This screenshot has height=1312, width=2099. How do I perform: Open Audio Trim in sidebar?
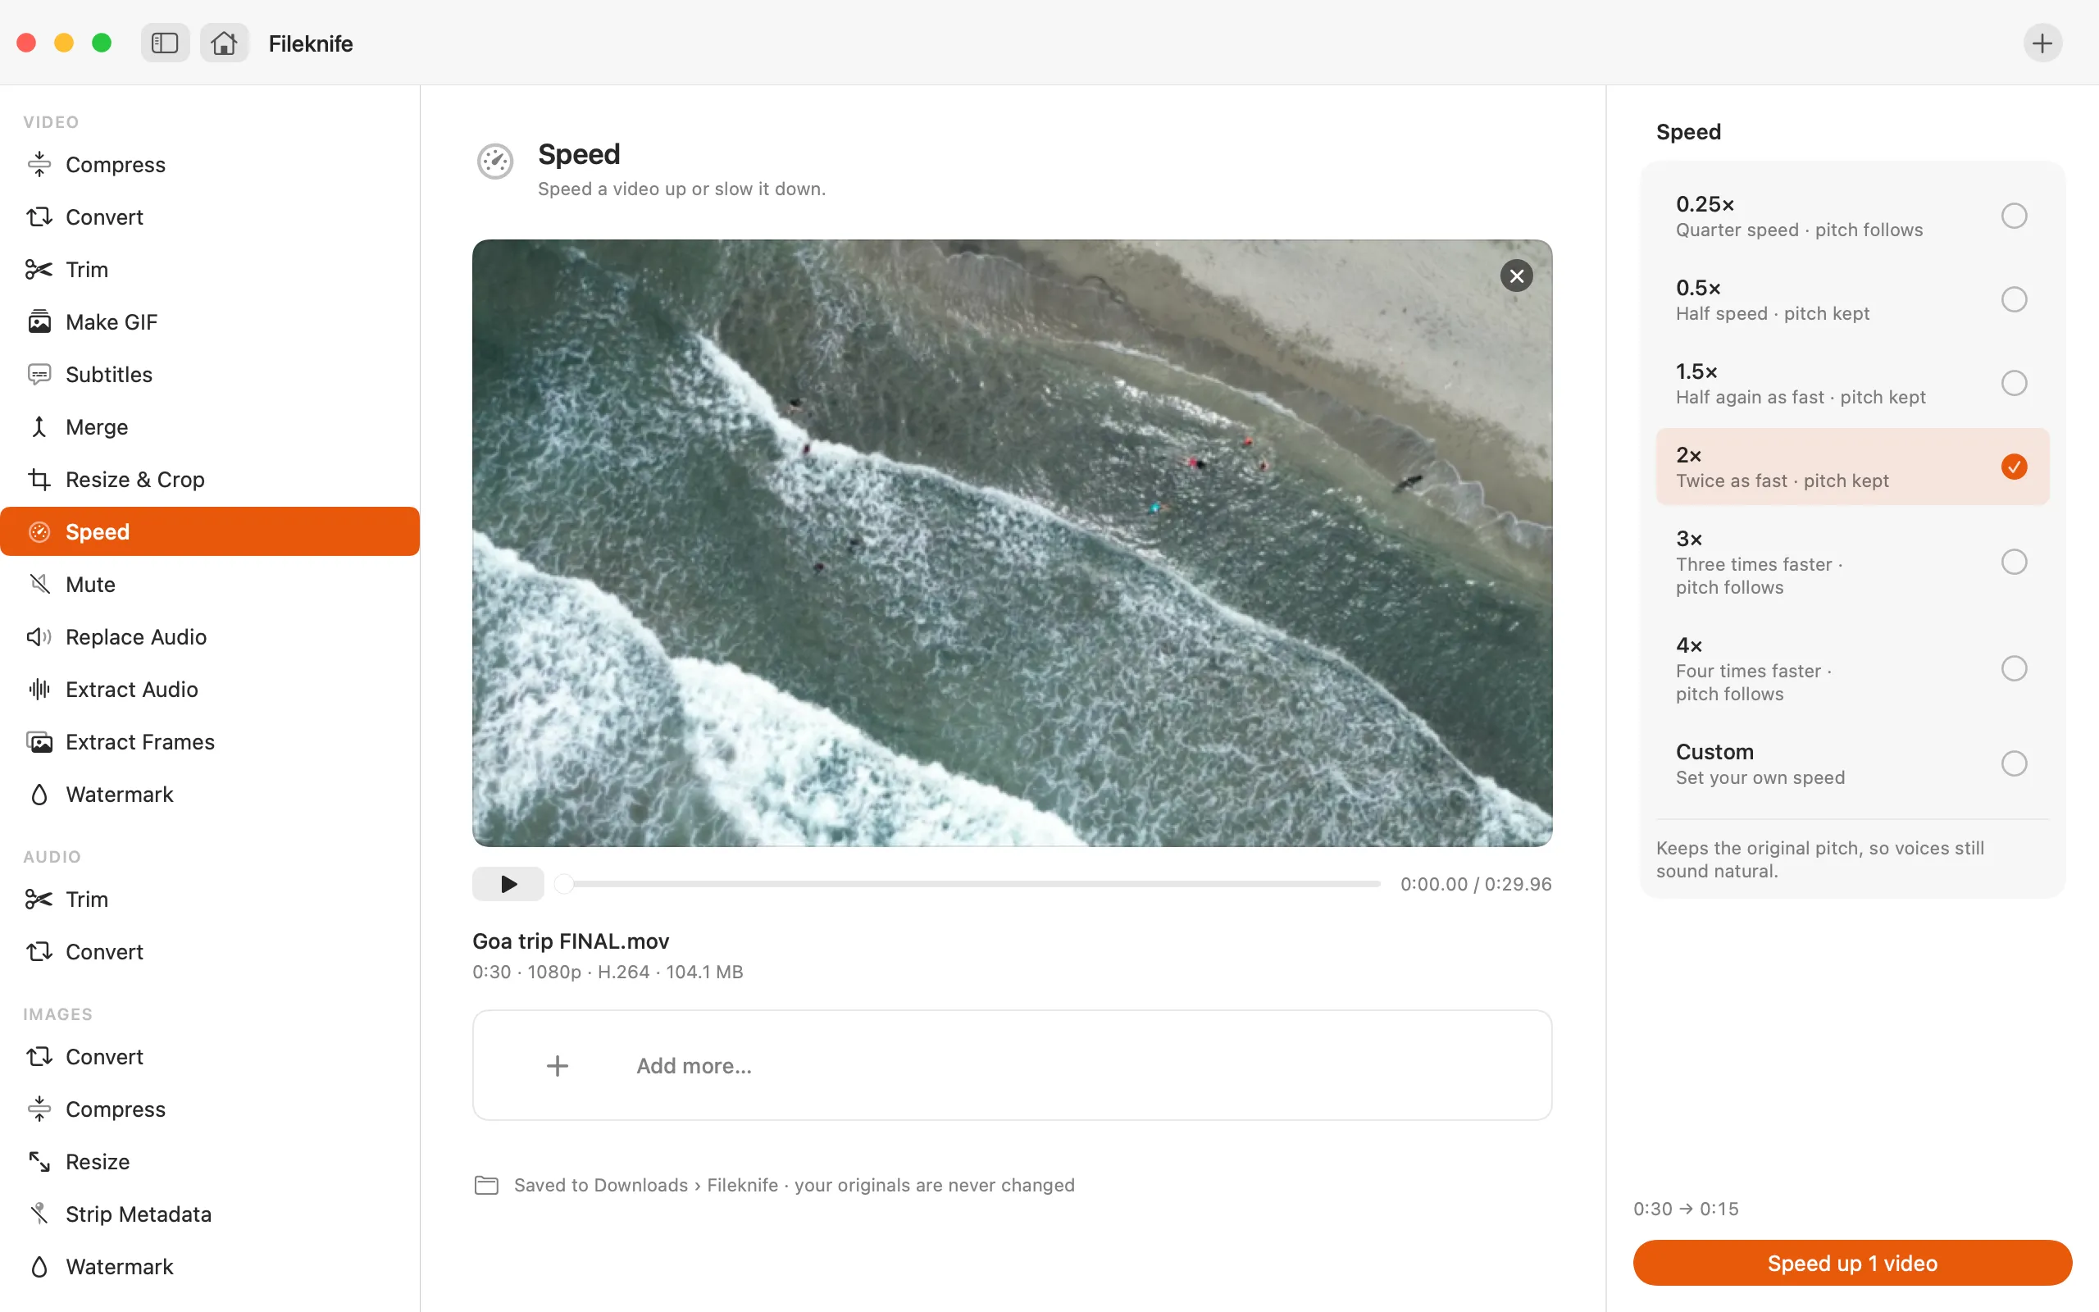coord(210,899)
